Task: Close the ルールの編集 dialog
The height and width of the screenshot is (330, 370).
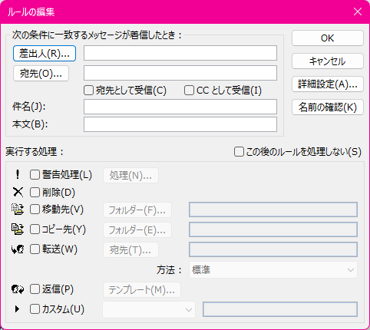Action: [358, 12]
